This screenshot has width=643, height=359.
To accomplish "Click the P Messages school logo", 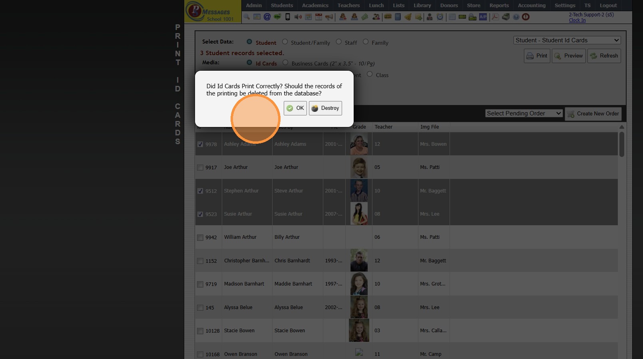I will (213, 12).
